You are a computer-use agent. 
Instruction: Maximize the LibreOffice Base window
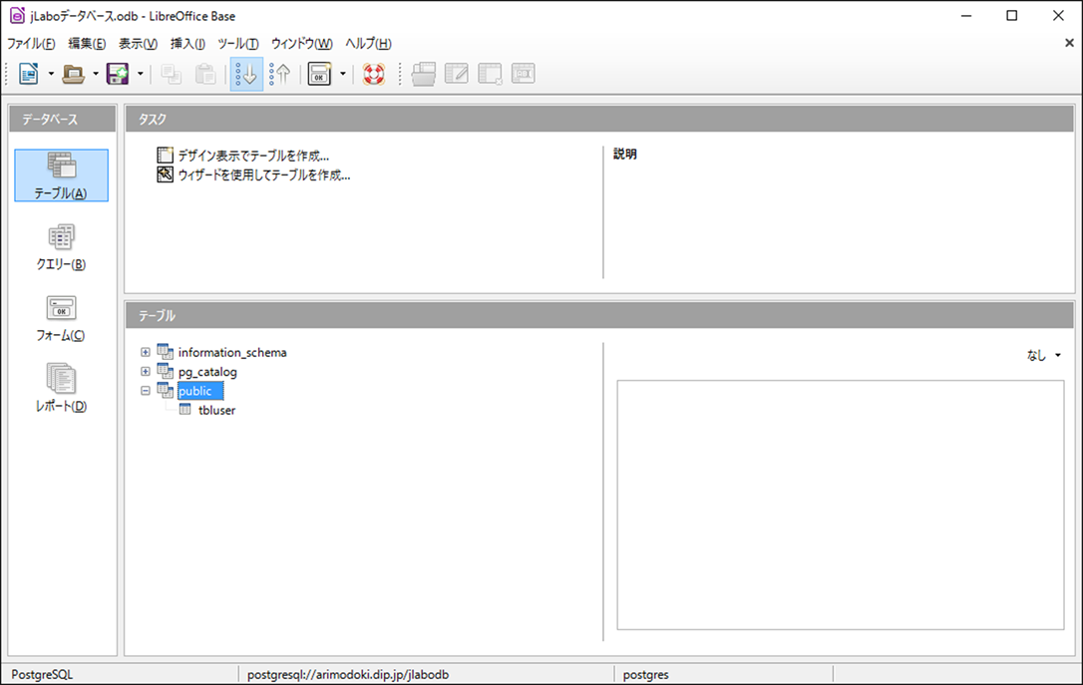tap(1012, 15)
